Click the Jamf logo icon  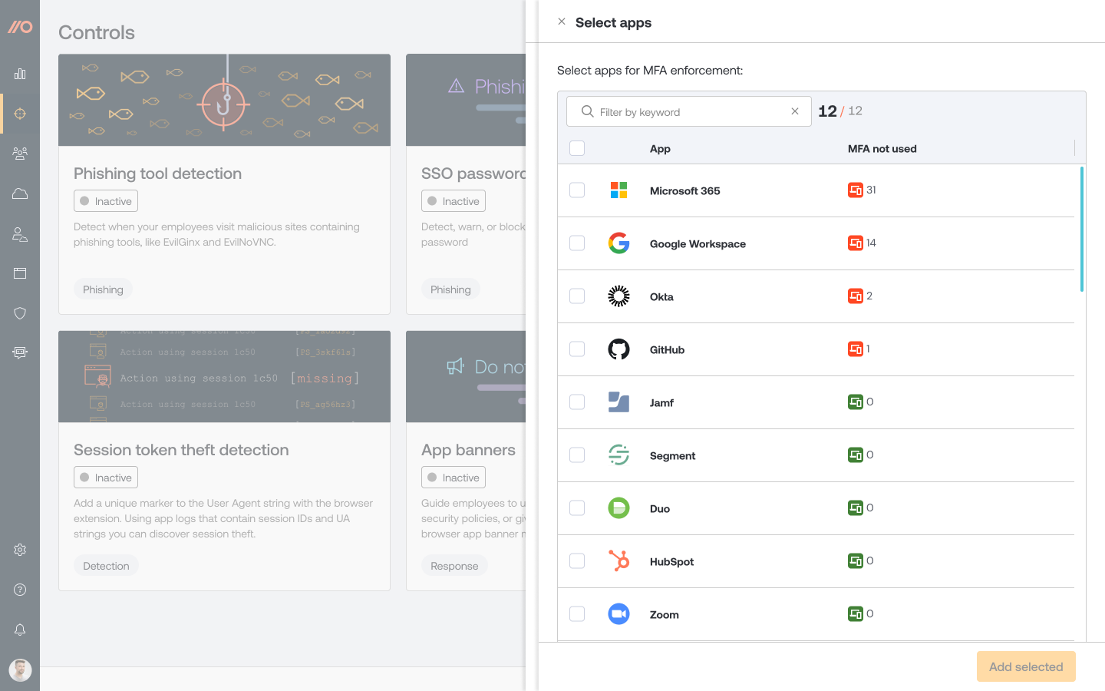coord(618,402)
